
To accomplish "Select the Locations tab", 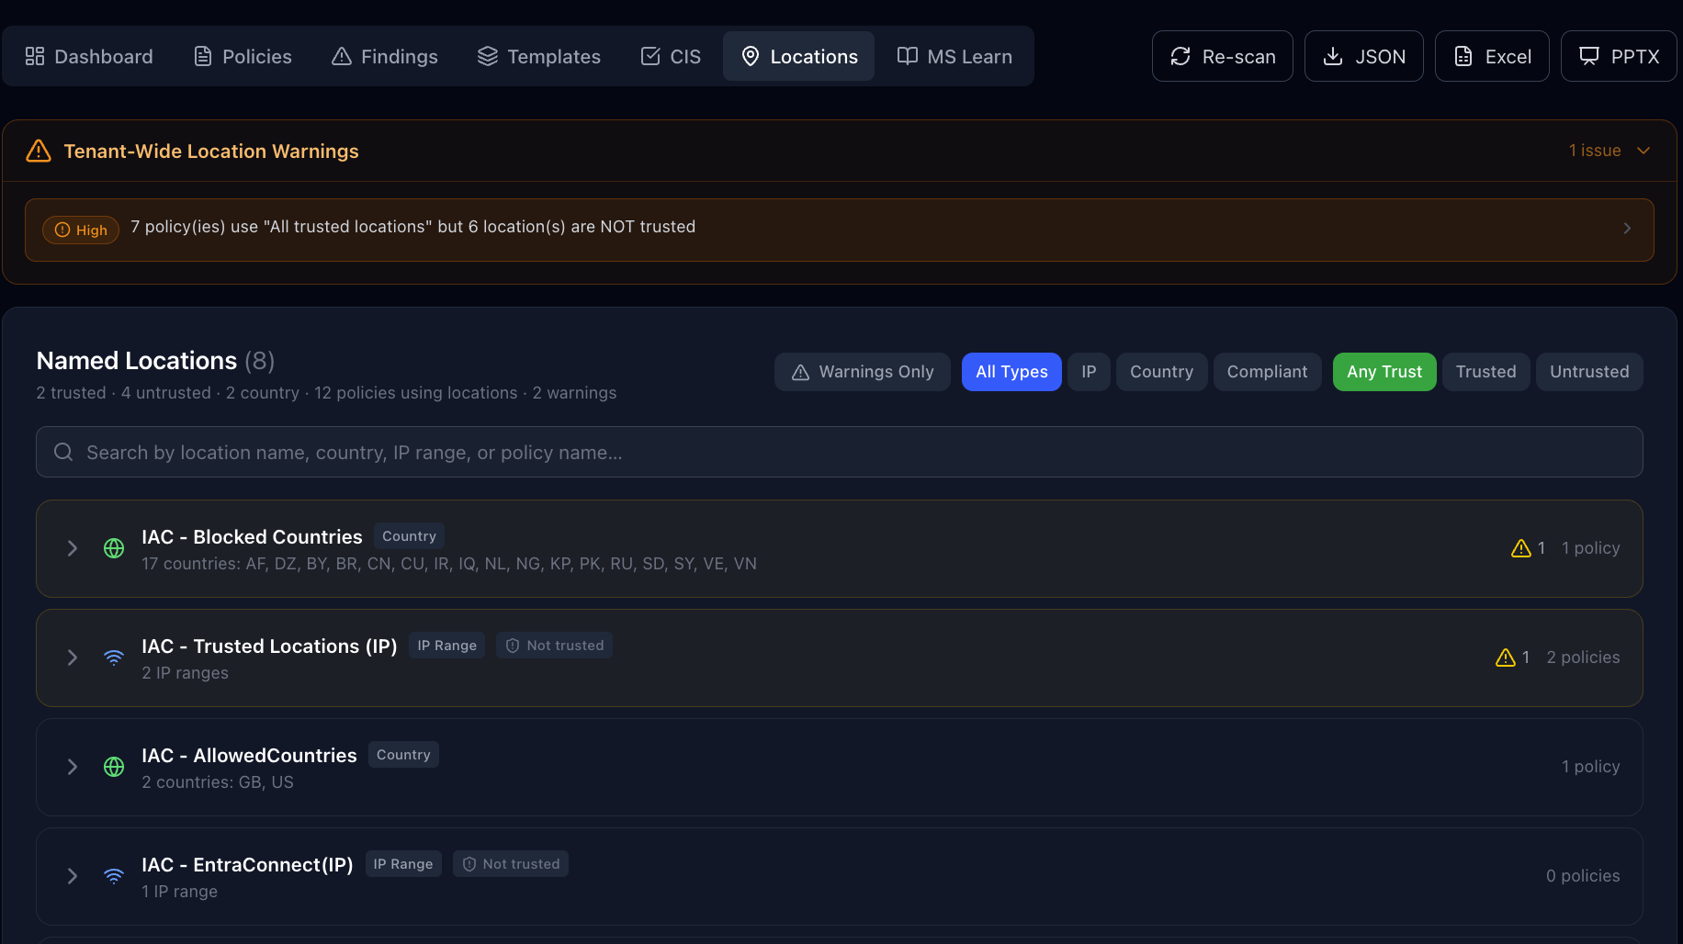I will pos(799,56).
